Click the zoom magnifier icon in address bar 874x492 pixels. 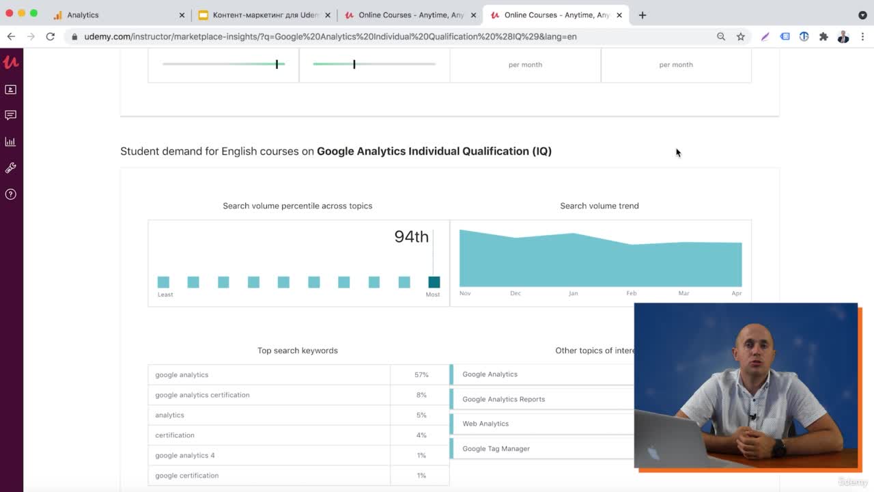coord(721,36)
